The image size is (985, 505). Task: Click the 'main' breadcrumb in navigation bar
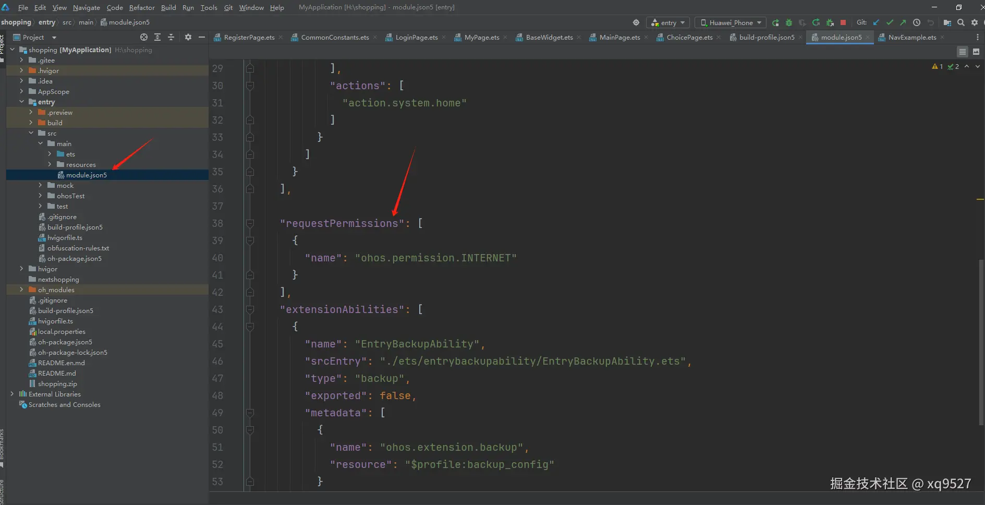86,22
